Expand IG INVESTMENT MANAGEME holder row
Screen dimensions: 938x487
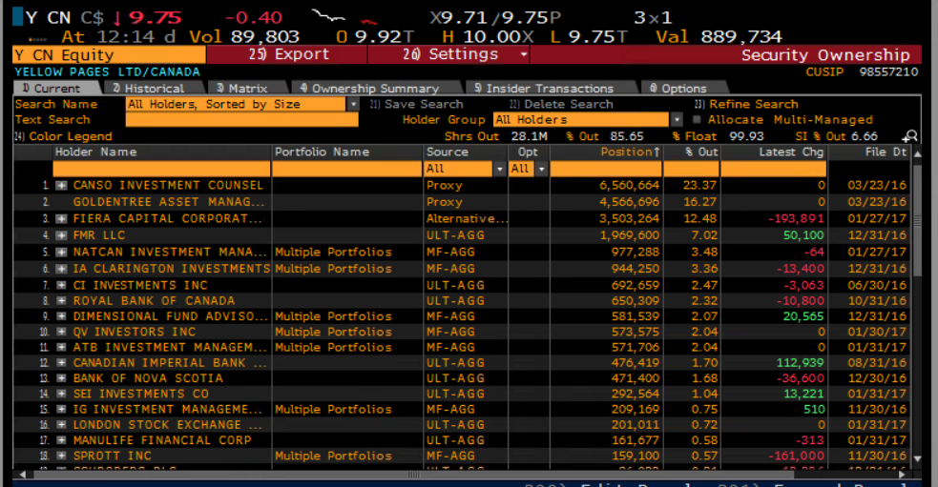(x=61, y=410)
